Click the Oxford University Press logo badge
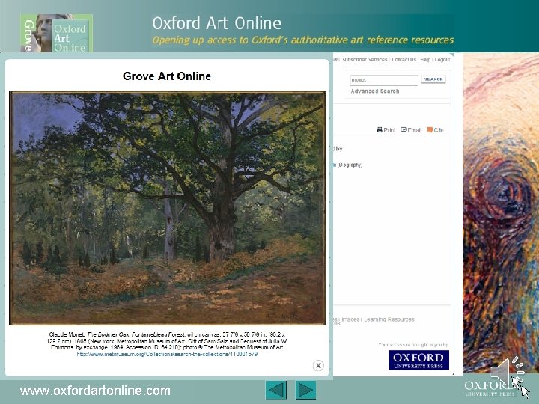 click(x=418, y=360)
